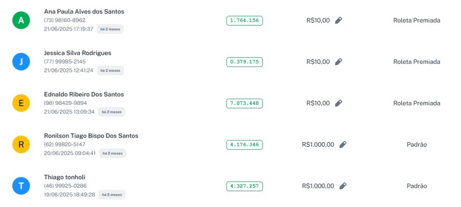Click pencil beside Ronilson's R$1.000,00
The height and width of the screenshot is (207, 461).
point(343,144)
